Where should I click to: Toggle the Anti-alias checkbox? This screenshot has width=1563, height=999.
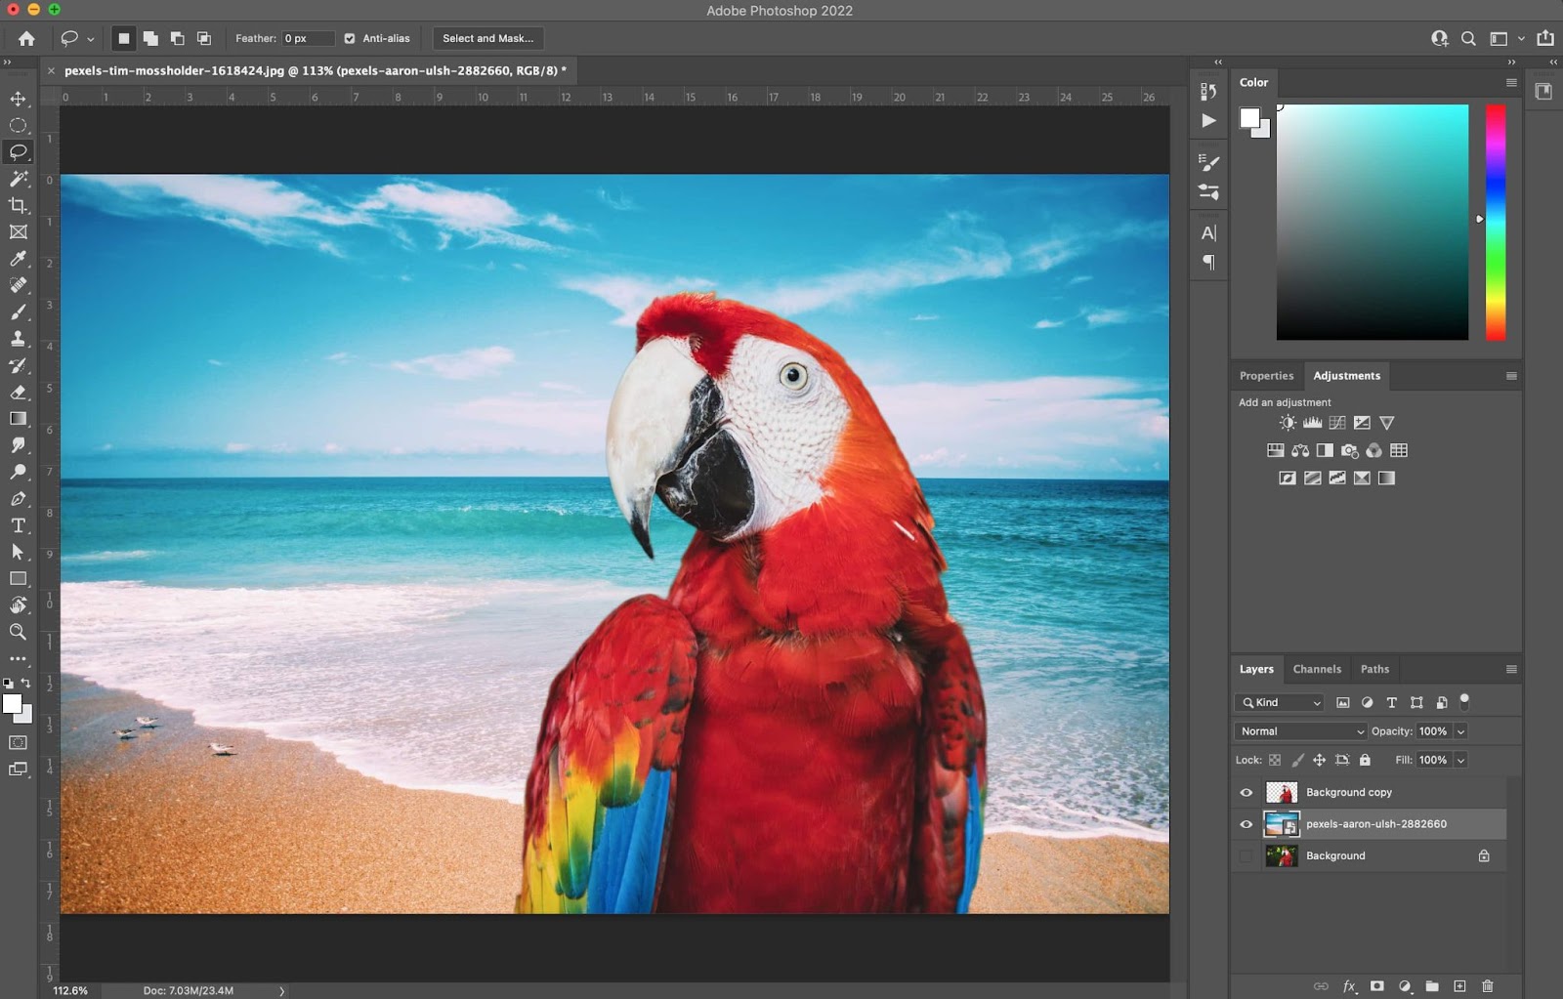tap(350, 39)
